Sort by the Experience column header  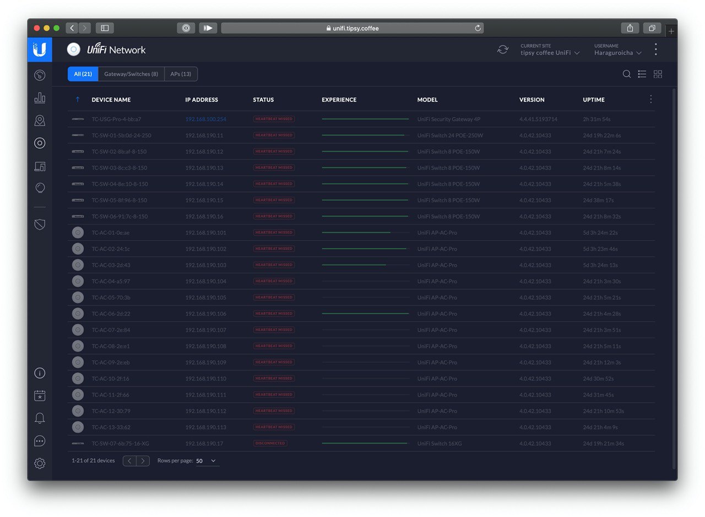pos(339,100)
